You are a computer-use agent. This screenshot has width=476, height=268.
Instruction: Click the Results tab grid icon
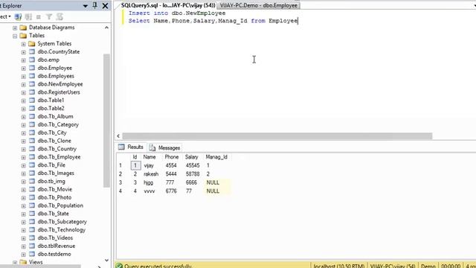tap(121, 147)
